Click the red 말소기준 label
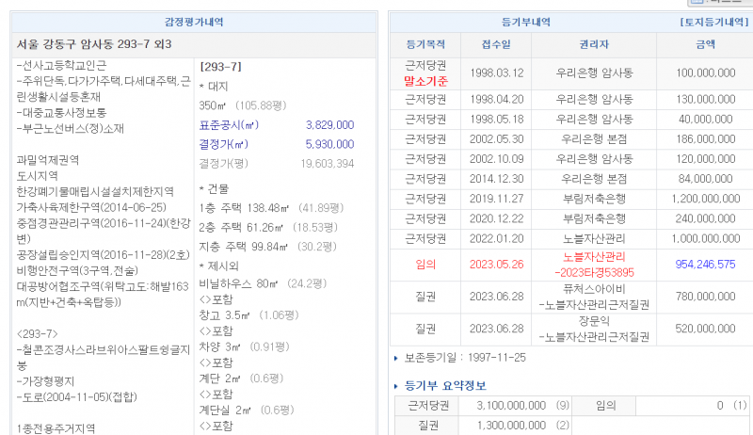Viewport: 753px width, 435px height. (x=425, y=81)
